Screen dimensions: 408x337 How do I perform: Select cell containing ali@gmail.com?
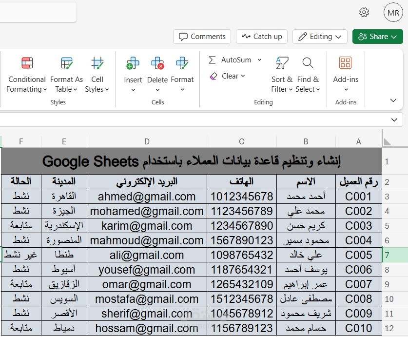147,255
